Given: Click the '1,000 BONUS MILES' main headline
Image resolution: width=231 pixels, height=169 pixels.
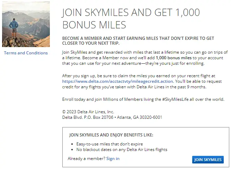Looking at the screenshot, I should tap(131, 18).
